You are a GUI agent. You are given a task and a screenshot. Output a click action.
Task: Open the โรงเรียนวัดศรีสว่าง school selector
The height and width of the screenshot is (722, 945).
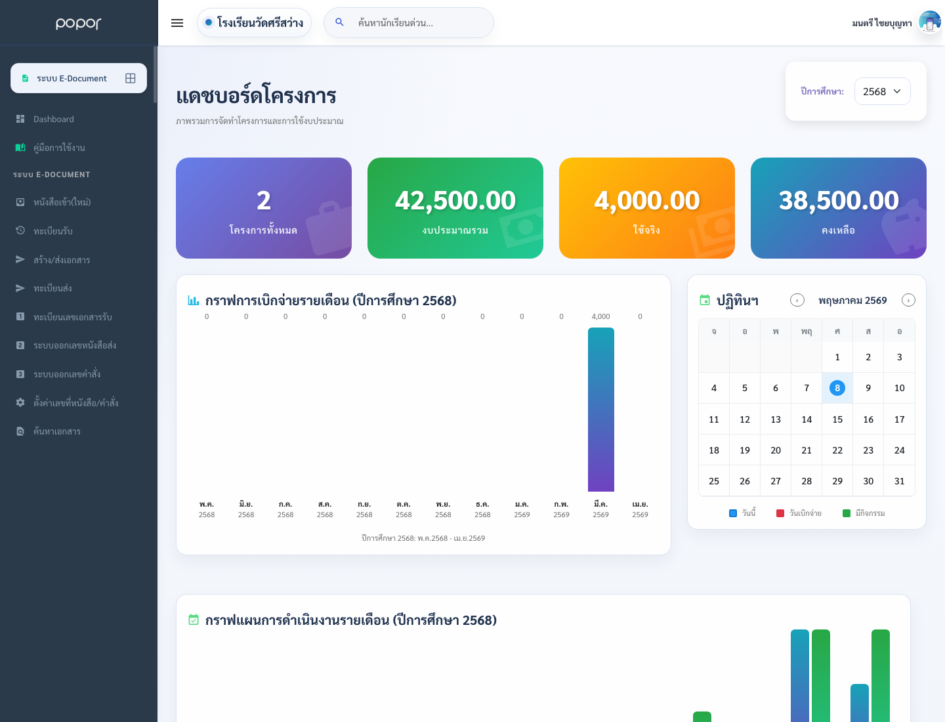click(254, 22)
